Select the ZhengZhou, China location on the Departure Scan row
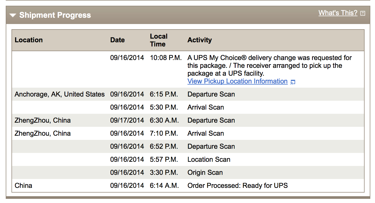This screenshot has width=375, height=203. [43, 120]
